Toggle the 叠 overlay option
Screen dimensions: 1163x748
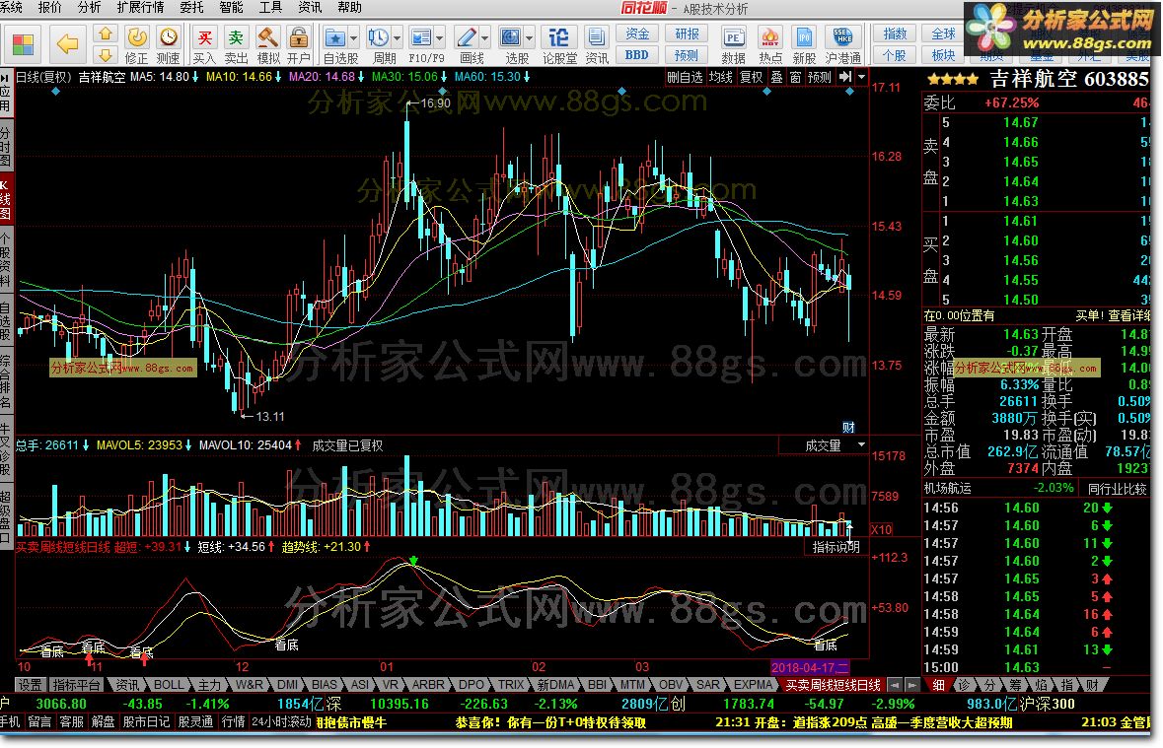[776, 77]
